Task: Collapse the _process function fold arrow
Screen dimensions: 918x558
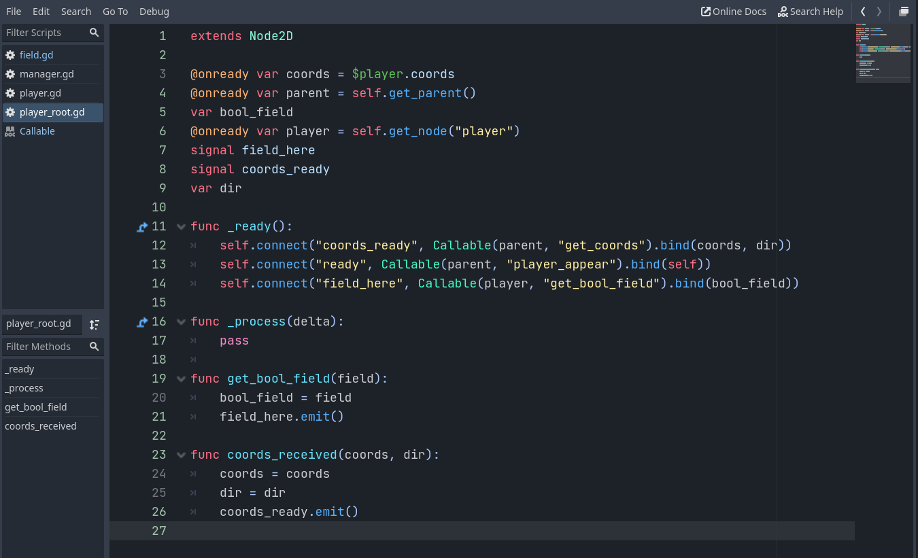Action: pos(181,321)
